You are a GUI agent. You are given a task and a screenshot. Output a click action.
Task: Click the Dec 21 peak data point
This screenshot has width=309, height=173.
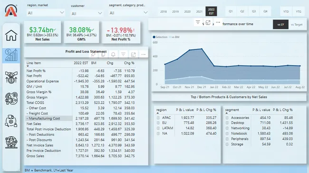202,49
